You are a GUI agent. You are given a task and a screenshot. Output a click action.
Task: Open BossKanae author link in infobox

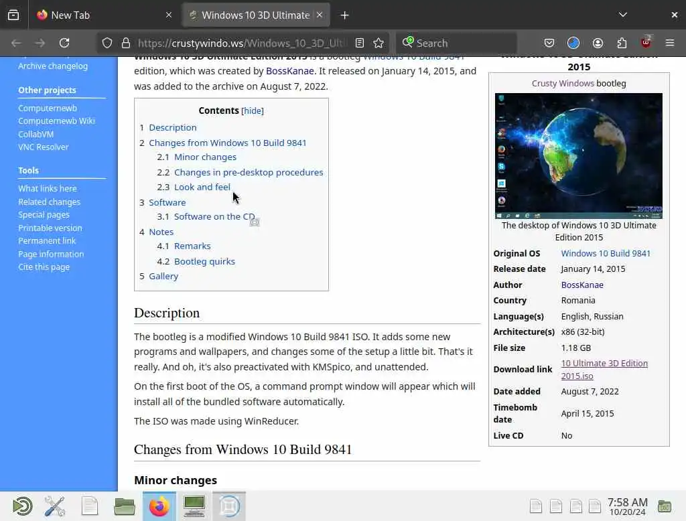click(582, 285)
